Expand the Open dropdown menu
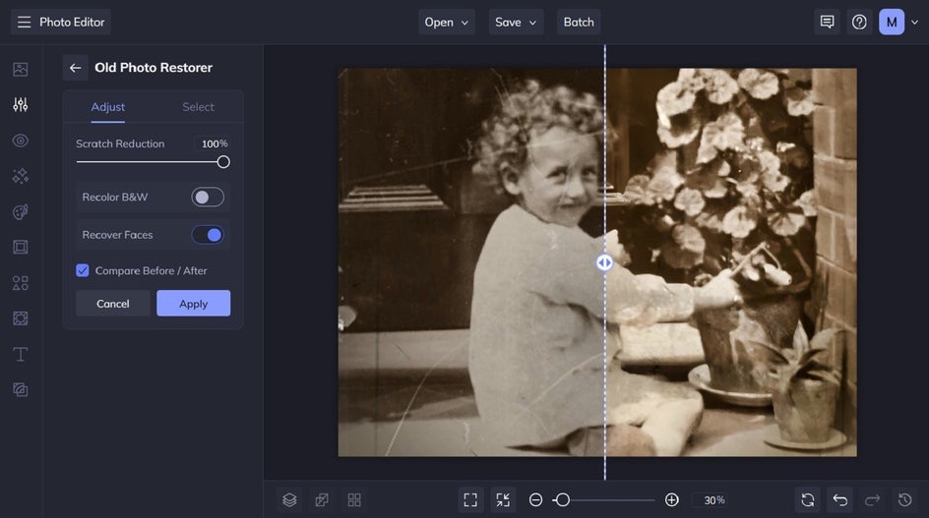This screenshot has height=518, width=929. click(447, 22)
